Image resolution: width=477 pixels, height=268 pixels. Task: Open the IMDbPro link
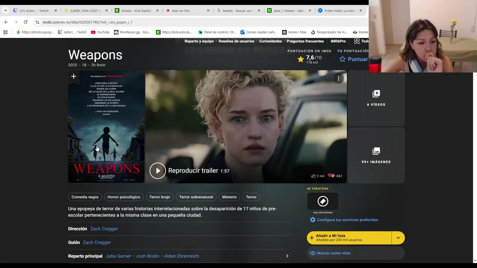point(338,41)
